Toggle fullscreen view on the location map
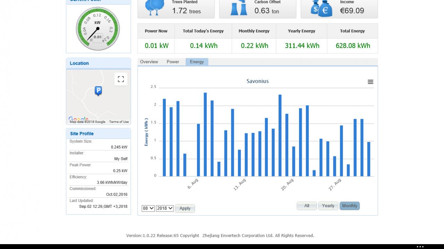Viewport: 444px width, 249px height. tap(121, 79)
